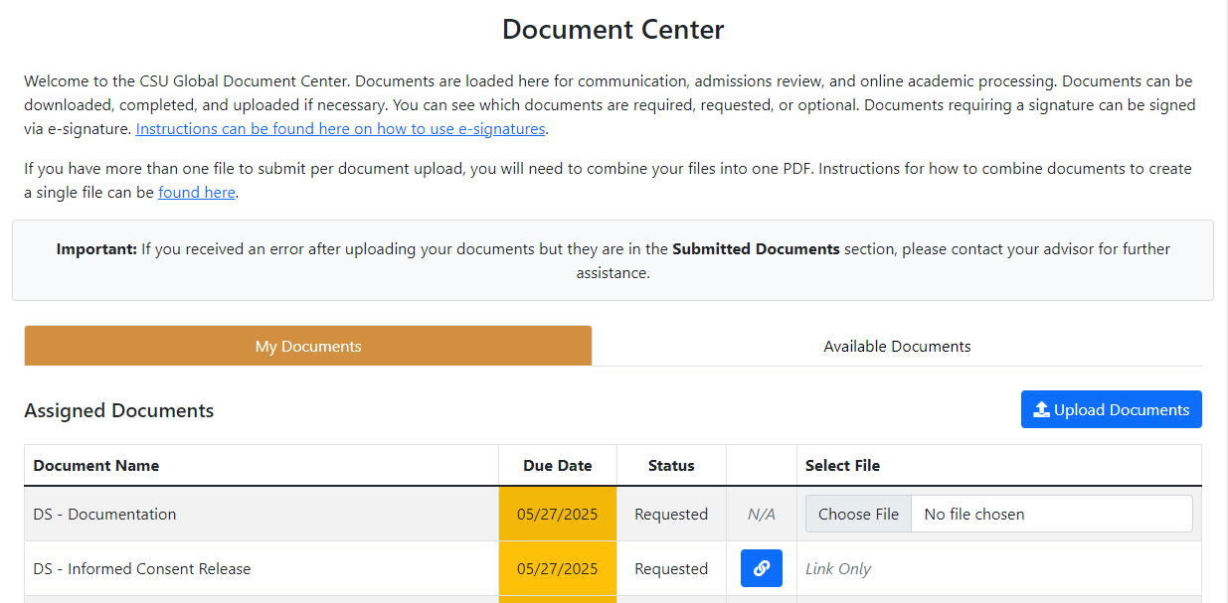
Task: Open the Informed Consent Release link icon
Action: (x=761, y=568)
